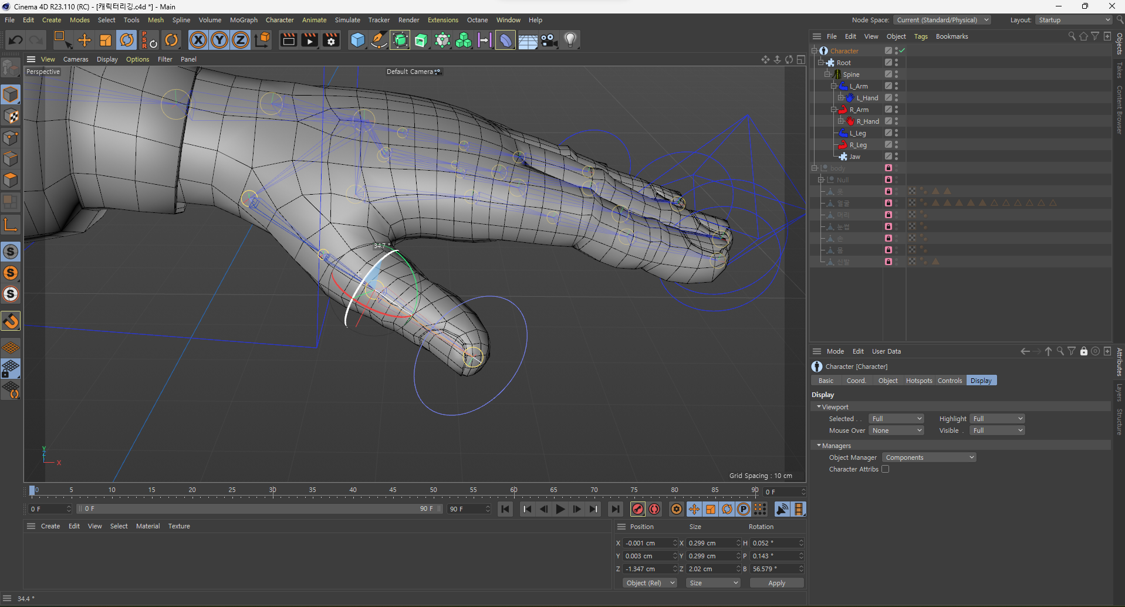Toggle the L_Arm layer checkbox
This screenshot has height=607, width=1125.
tap(888, 86)
